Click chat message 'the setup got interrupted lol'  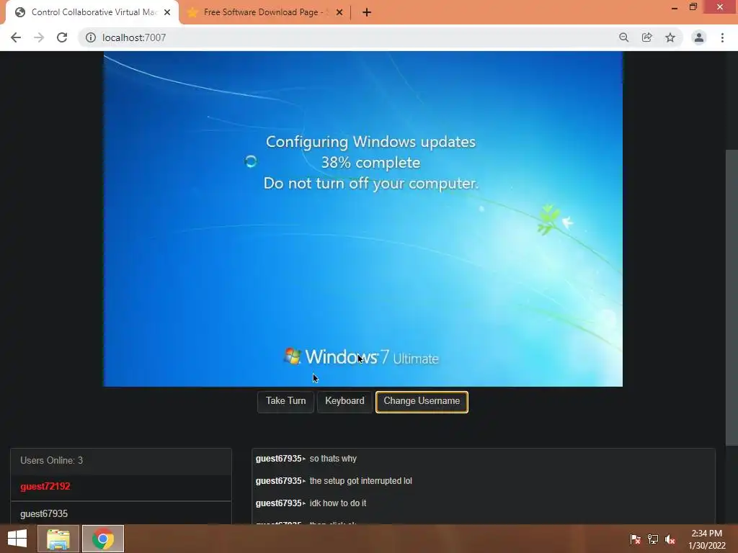coord(360,480)
